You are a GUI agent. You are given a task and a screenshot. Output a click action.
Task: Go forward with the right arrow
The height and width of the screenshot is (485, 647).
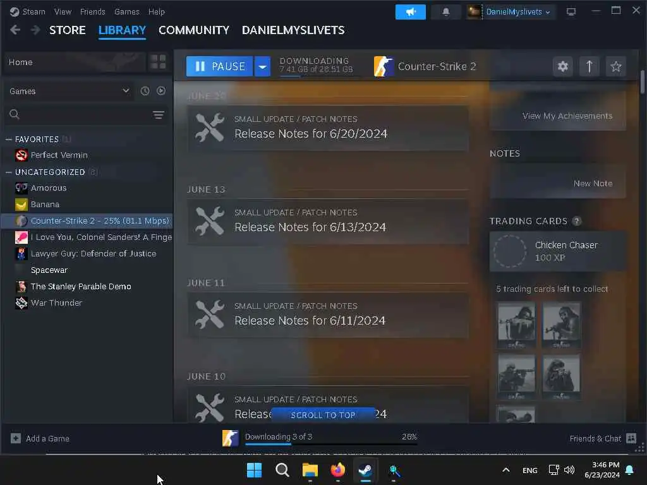[x=35, y=30]
